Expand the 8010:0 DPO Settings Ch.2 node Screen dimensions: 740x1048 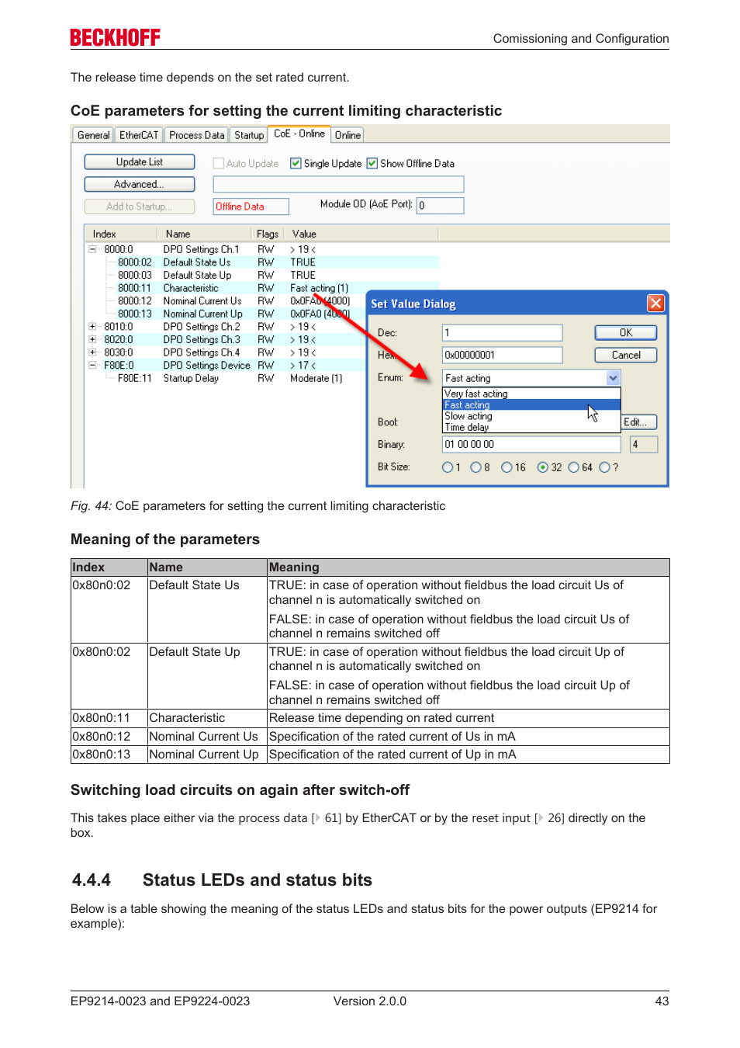(x=92, y=327)
